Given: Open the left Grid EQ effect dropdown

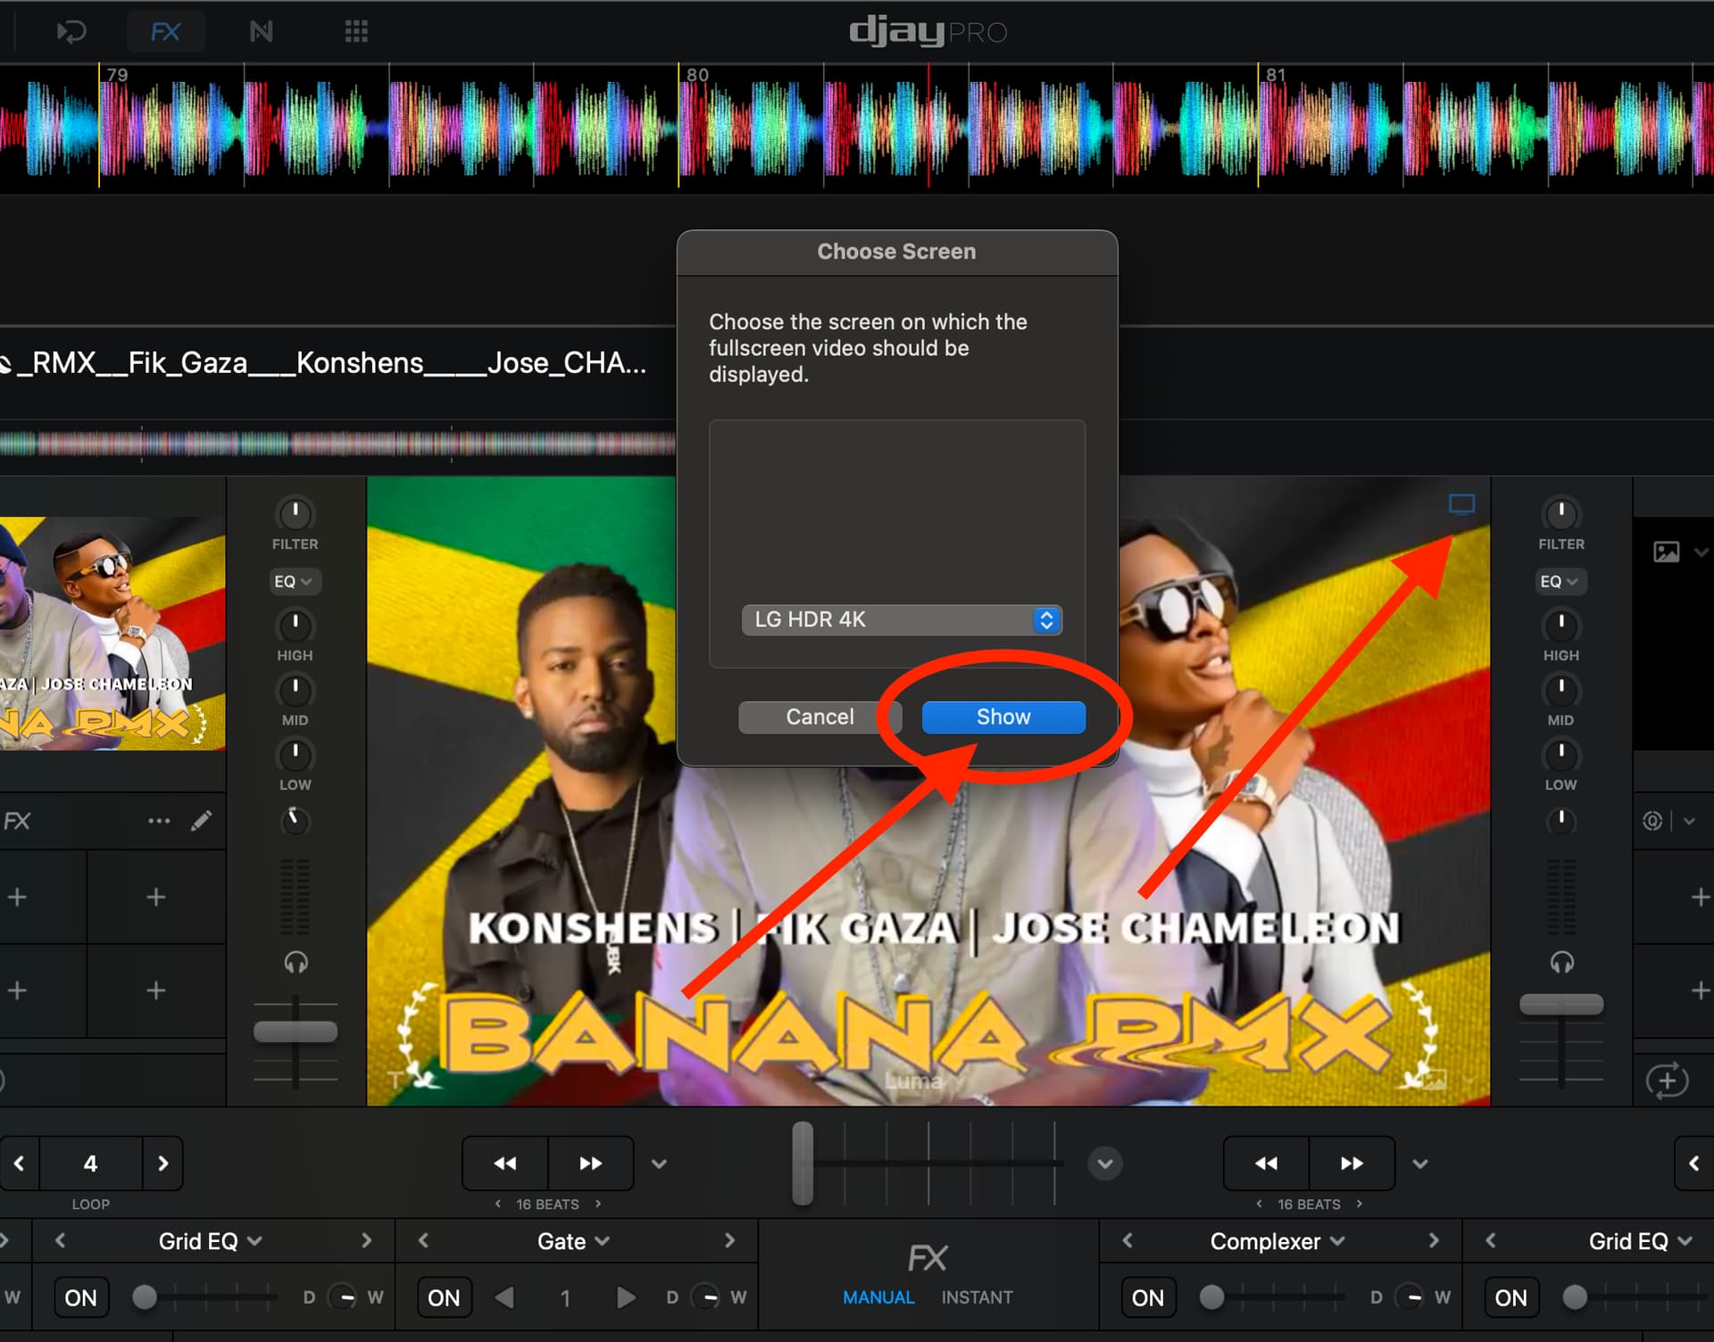Looking at the screenshot, I should pyautogui.click(x=211, y=1241).
